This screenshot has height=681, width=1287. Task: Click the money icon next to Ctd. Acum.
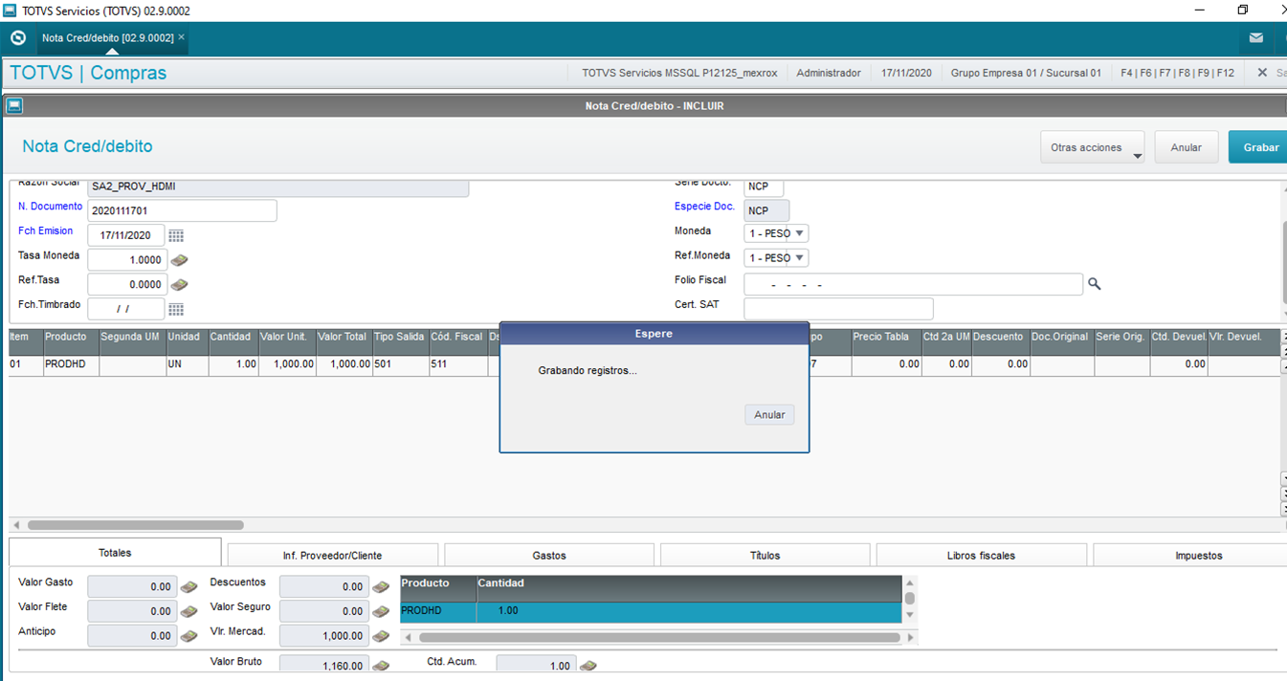(588, 666)
